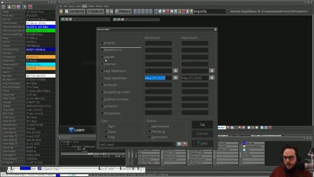Open calendar for Next repetition maximum
314x177 pixels.
pos(211,78)
